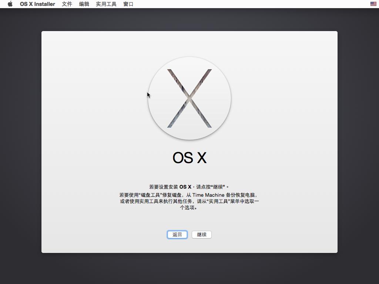Screen dimensions: 379x284
Task: Open the 实用工具 menu
Action: [106, 4]
